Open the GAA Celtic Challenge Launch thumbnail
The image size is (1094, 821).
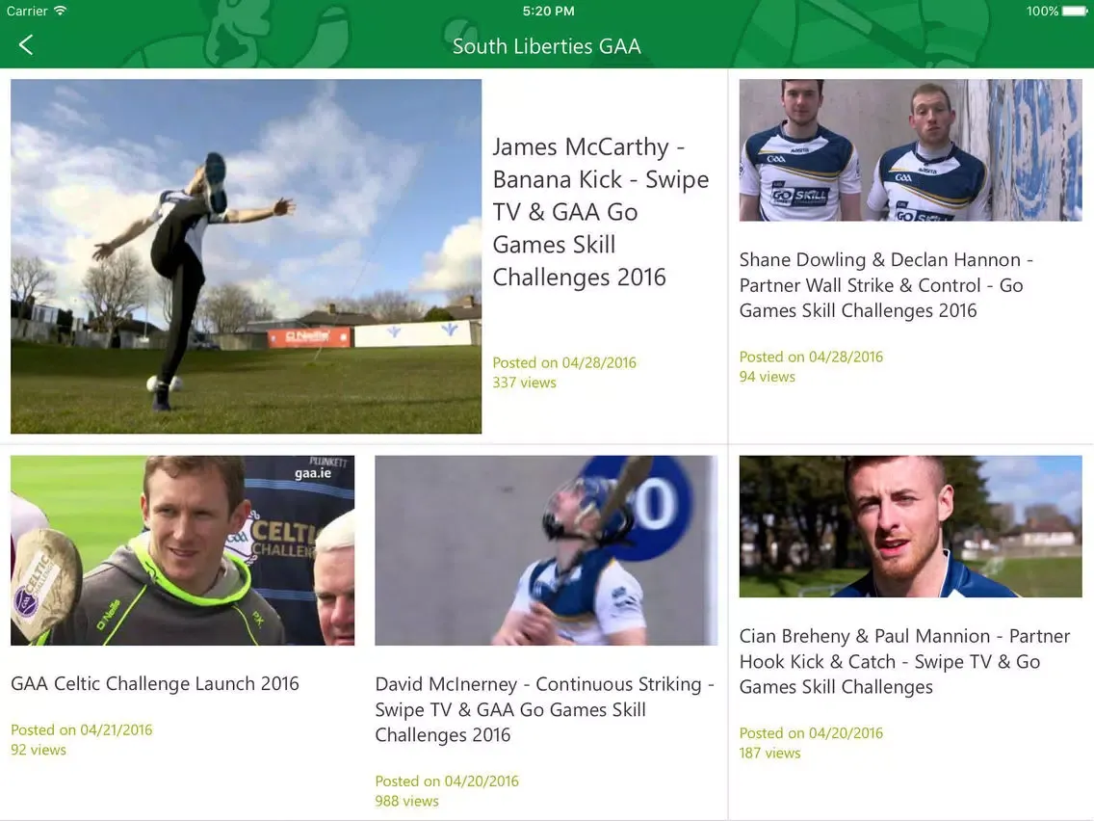tap(182, 550)
